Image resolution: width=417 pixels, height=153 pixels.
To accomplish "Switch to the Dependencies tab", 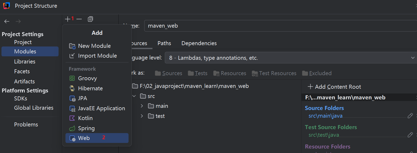I will (x=199, y=43).
